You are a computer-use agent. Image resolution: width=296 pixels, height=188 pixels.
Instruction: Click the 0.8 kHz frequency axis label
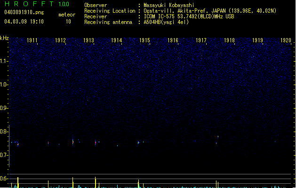pyautogui.click(x=4, y=132)
